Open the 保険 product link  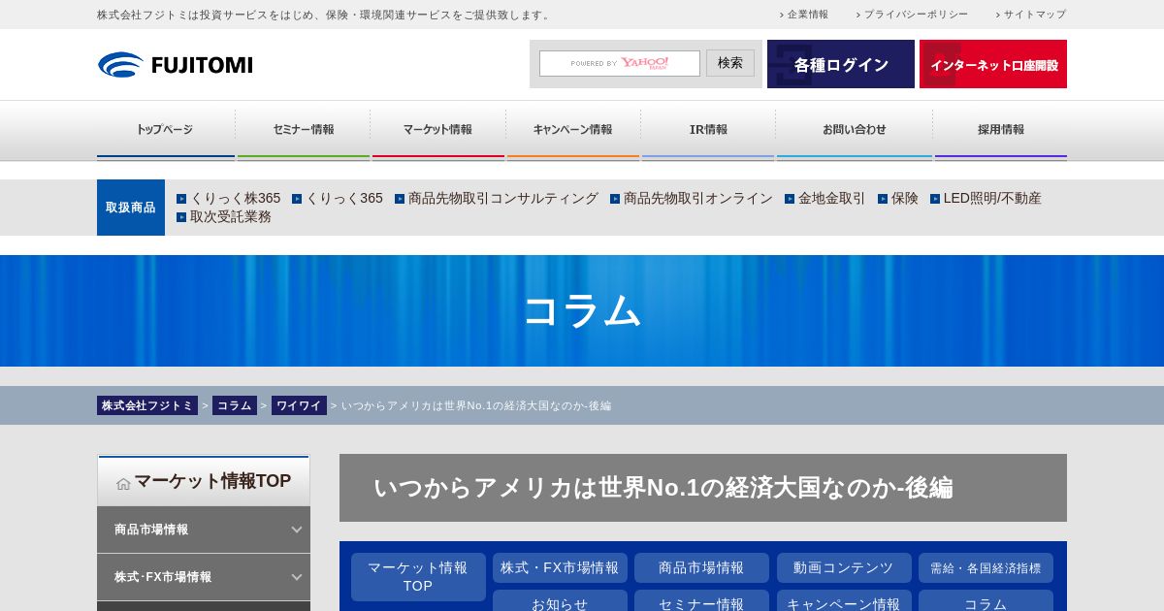898,198
